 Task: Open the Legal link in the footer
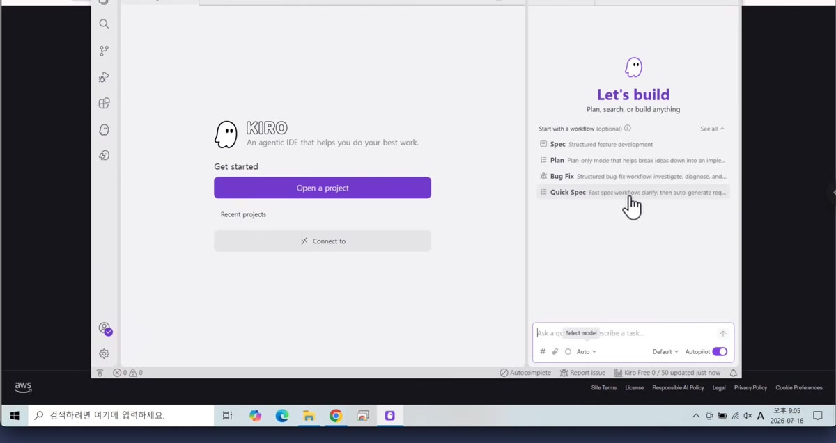pyautogui.click(x=719, y=388)
